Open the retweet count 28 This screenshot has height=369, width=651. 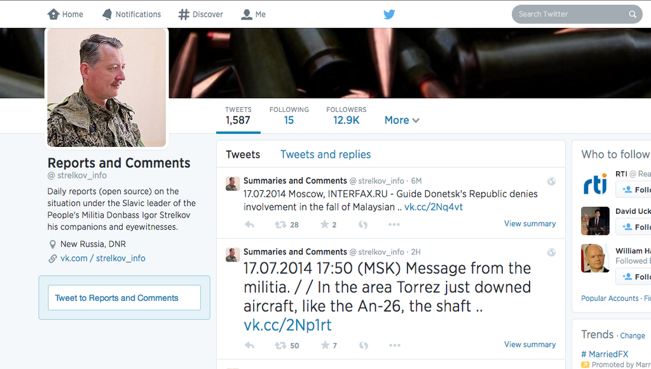tap(294, 225)
